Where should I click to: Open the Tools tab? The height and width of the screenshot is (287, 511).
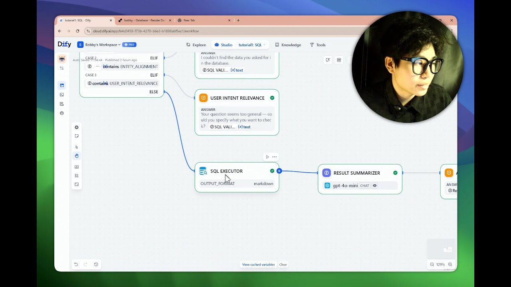[318, 45]
